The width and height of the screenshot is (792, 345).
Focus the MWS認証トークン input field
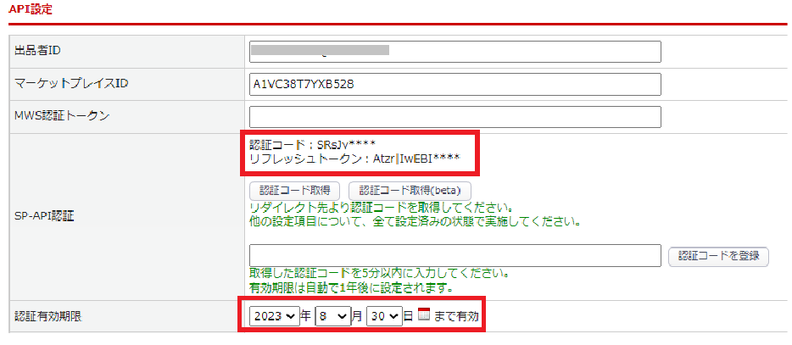(x=455, y=117)
